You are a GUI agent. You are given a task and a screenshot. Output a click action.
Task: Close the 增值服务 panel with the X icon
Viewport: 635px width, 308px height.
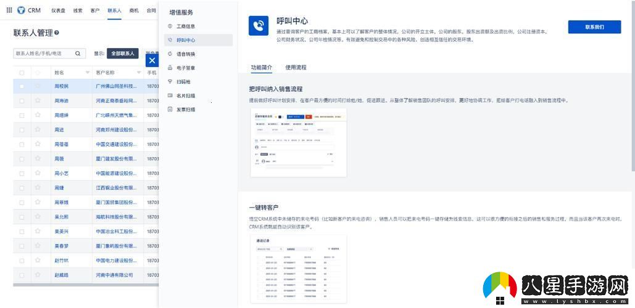152,60
